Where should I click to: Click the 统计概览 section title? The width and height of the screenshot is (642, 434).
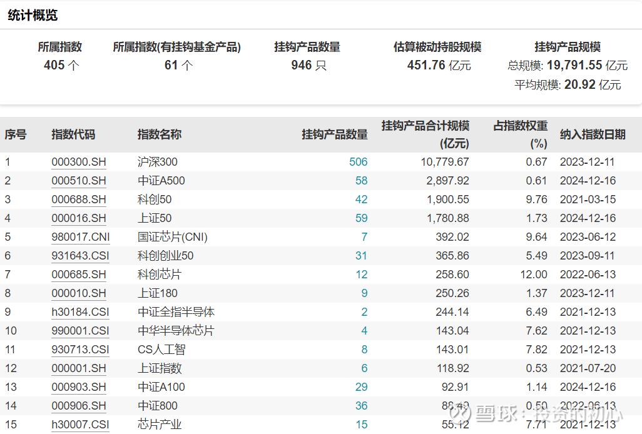point(33,16)
